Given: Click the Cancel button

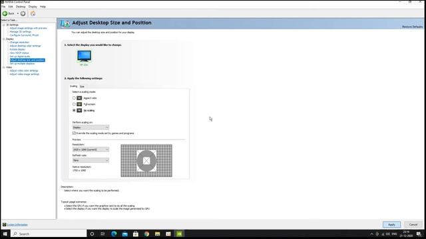Looking at the screenshot, I should pos(413,224).
